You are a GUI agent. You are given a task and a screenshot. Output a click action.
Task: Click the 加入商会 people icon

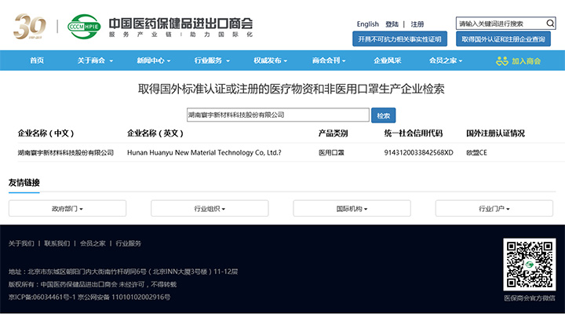502,60
